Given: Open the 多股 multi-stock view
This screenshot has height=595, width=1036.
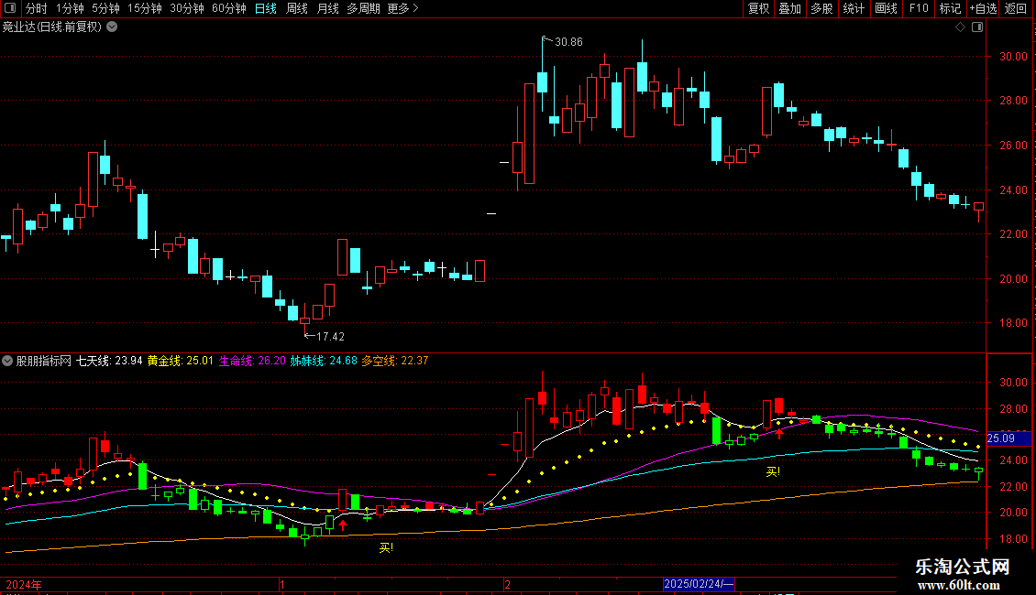Looking at the screenshot, I should pyautogui.click(x=822, y=8).
